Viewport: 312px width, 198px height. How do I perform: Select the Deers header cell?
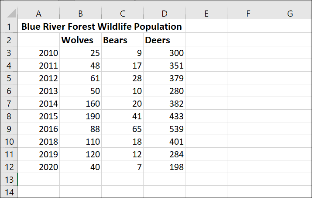(165, 40)
